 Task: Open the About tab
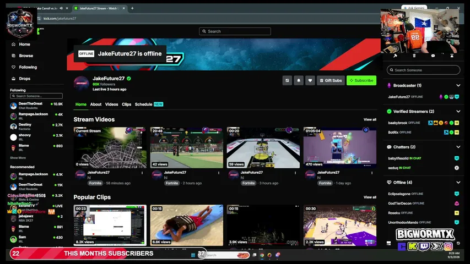(x=96, y=105)
